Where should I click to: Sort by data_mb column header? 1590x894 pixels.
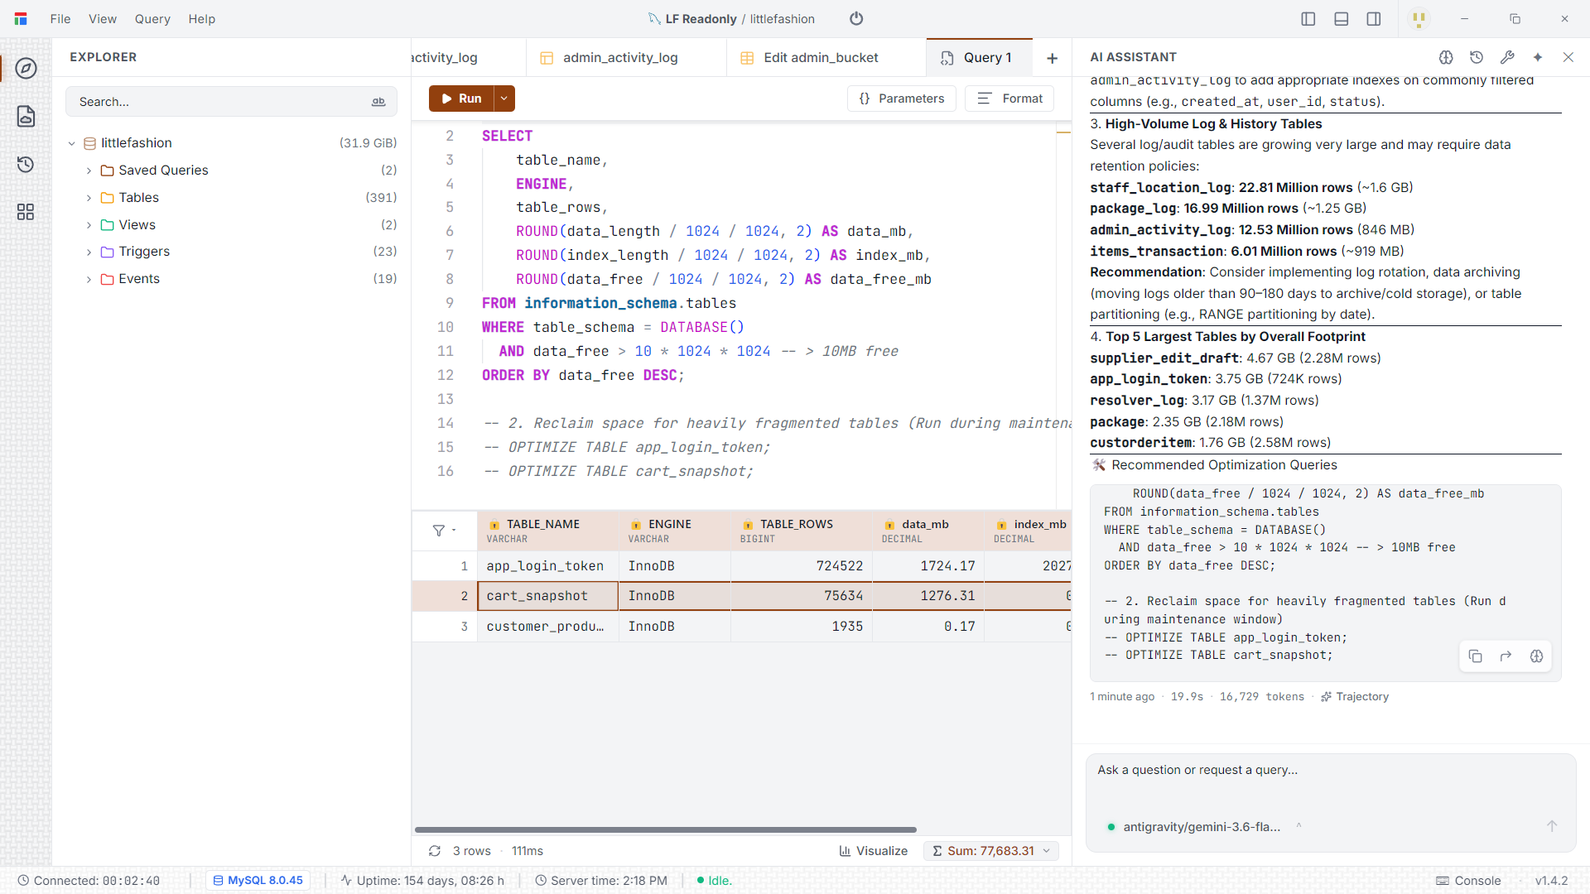pos(927,531)
